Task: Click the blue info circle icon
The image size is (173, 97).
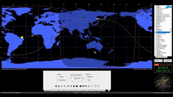Action: (77, 86)
